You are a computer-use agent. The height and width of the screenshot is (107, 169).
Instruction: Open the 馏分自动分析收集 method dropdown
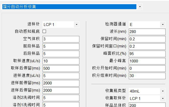140,7
